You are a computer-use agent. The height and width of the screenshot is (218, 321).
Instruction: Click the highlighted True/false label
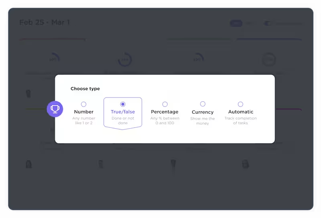pos(123,112)
